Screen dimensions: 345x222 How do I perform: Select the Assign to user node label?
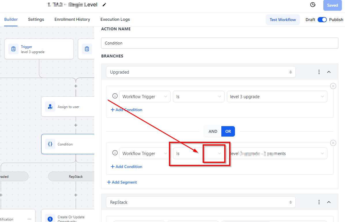(x=68, y=107)
